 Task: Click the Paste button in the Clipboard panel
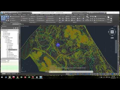tap(108, 18)
